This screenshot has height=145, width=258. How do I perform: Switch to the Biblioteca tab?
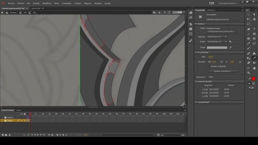211,10
